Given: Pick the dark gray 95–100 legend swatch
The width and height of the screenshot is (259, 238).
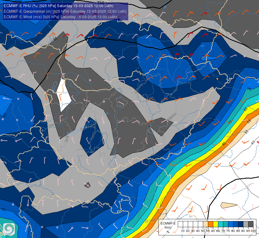Looking at the screenshot, I should pos(251,224).
